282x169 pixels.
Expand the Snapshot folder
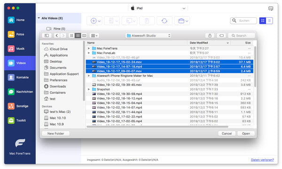(x=89, y=89)
